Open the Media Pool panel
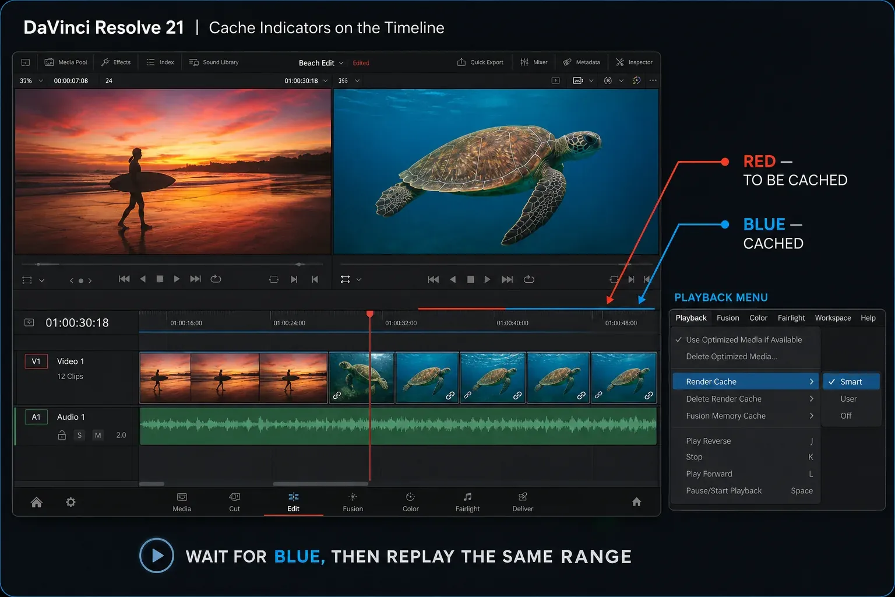This screenshot has width=895, height=597. 66,62
